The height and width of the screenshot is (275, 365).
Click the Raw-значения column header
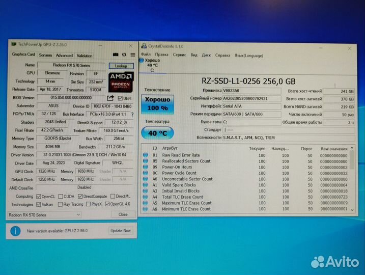pos(334,149)
